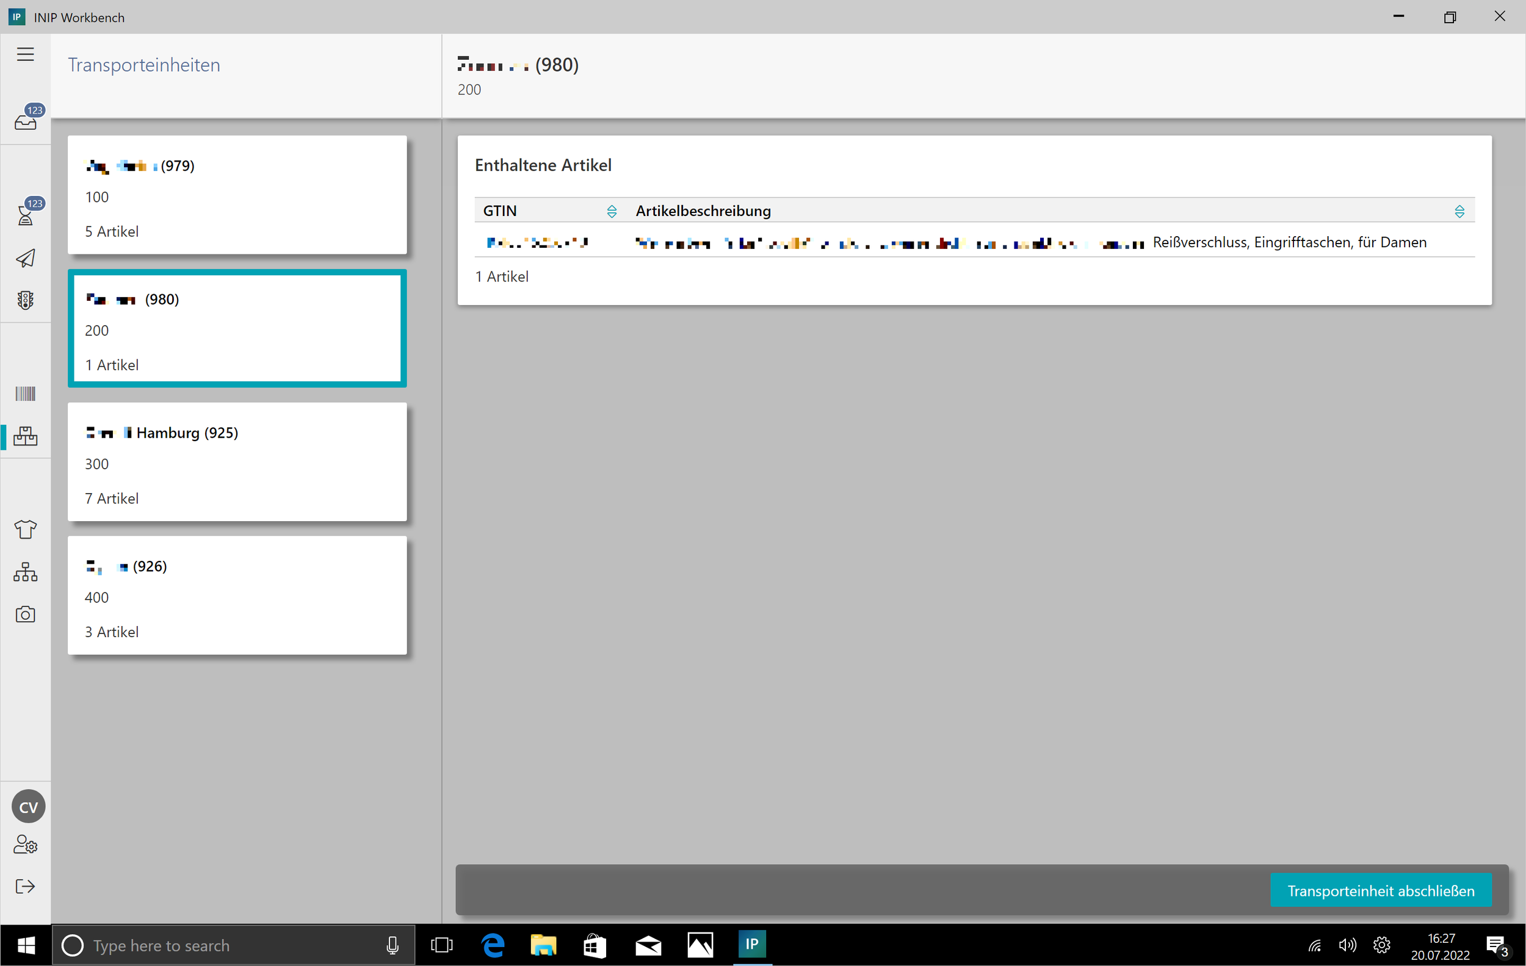Click the paper plane send icon
The height and width of the screenshot is (966, 1526).
pyautogui.click(x=26, y=258)
